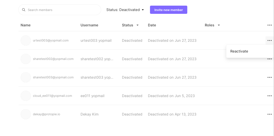The image size is (274, 136).
Task: Select Reactivate from the context menu
Action: (239, 51)
